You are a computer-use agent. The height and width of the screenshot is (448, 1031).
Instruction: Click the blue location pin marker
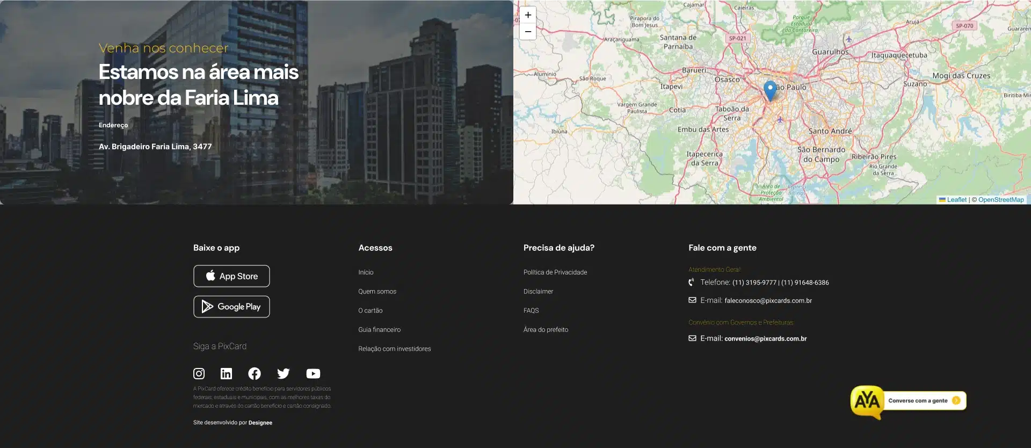coord(769,90)
